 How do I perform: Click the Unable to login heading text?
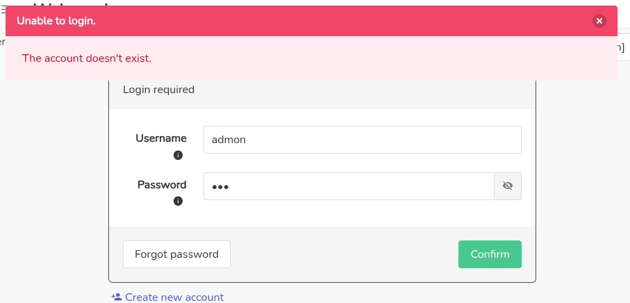56,21
